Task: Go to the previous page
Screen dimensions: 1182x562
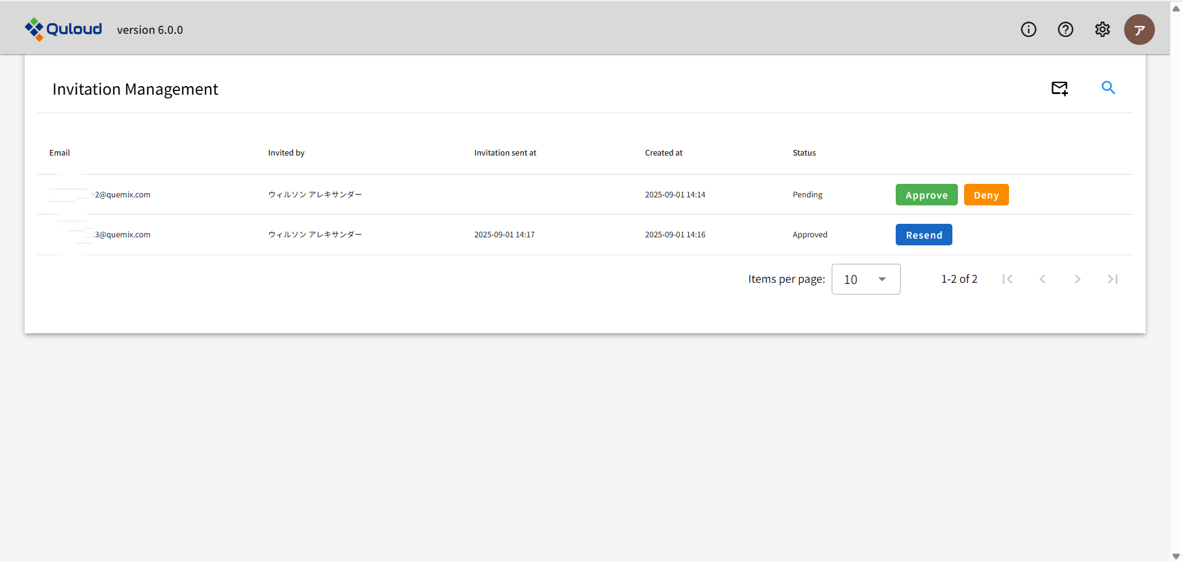Action: coord(1042,279)
